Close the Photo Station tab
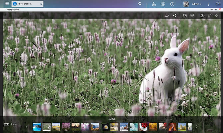The width and height of the screenshot is (223, 133). [41, 5]
